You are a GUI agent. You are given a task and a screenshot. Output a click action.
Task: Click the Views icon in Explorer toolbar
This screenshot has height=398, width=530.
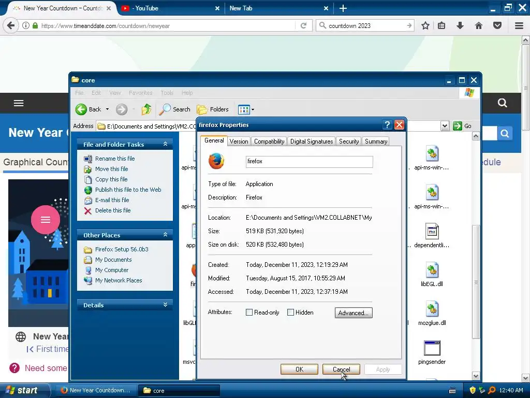[244, 110]
